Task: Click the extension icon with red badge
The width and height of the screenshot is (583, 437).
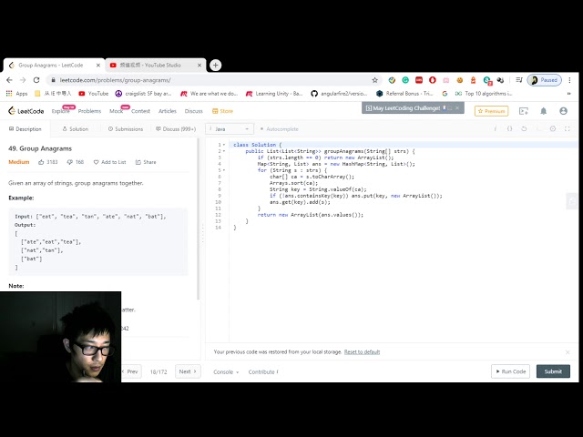Action: click(487, 80)
